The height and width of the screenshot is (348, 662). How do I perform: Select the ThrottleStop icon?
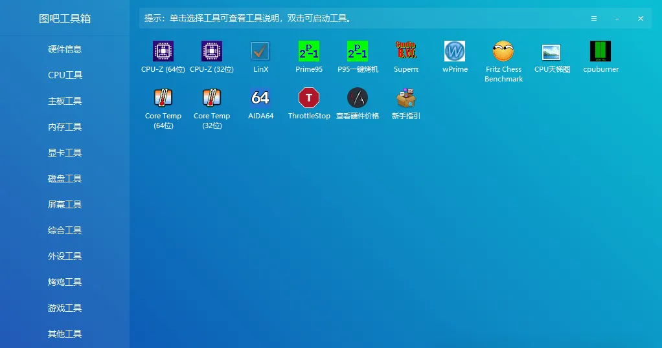[308, 98]
